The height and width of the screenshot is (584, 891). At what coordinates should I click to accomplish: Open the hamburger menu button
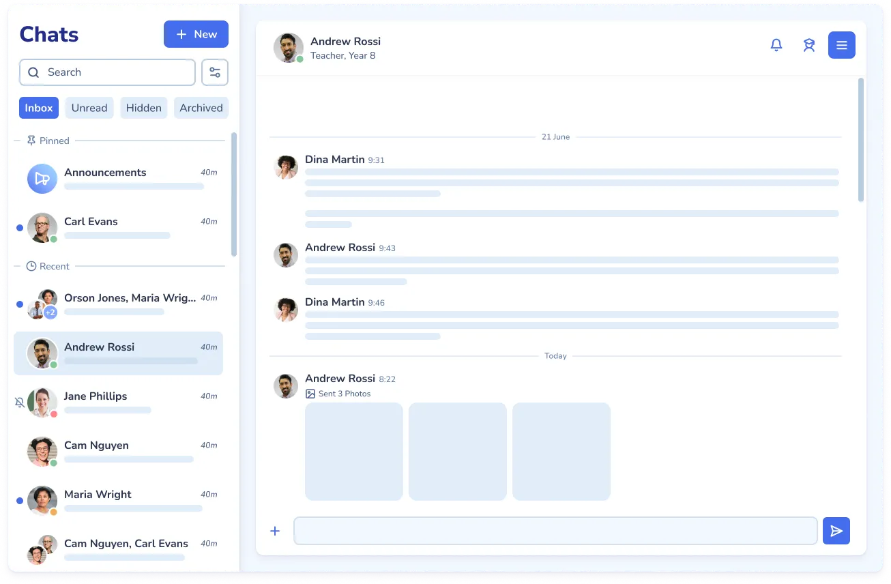(x=841, y=44)
